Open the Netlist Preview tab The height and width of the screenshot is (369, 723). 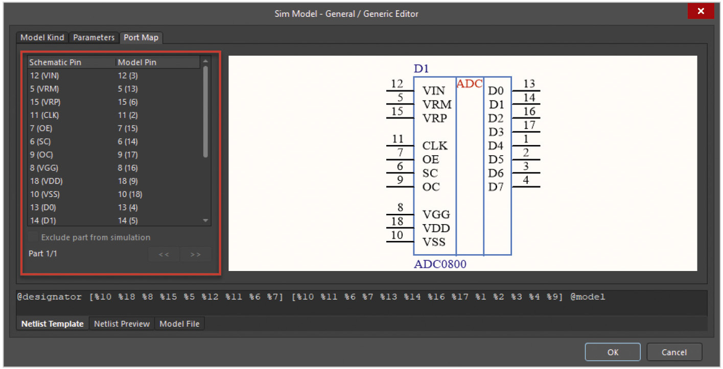[x=122, y=324]
